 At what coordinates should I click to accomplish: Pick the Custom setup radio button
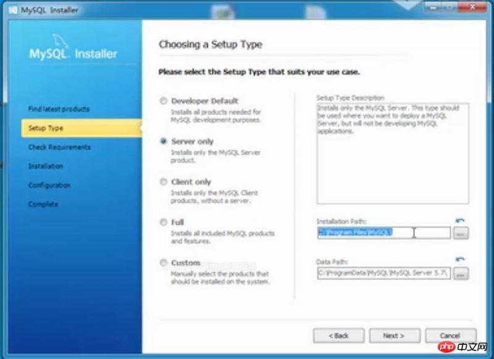[x=163, y=262]
